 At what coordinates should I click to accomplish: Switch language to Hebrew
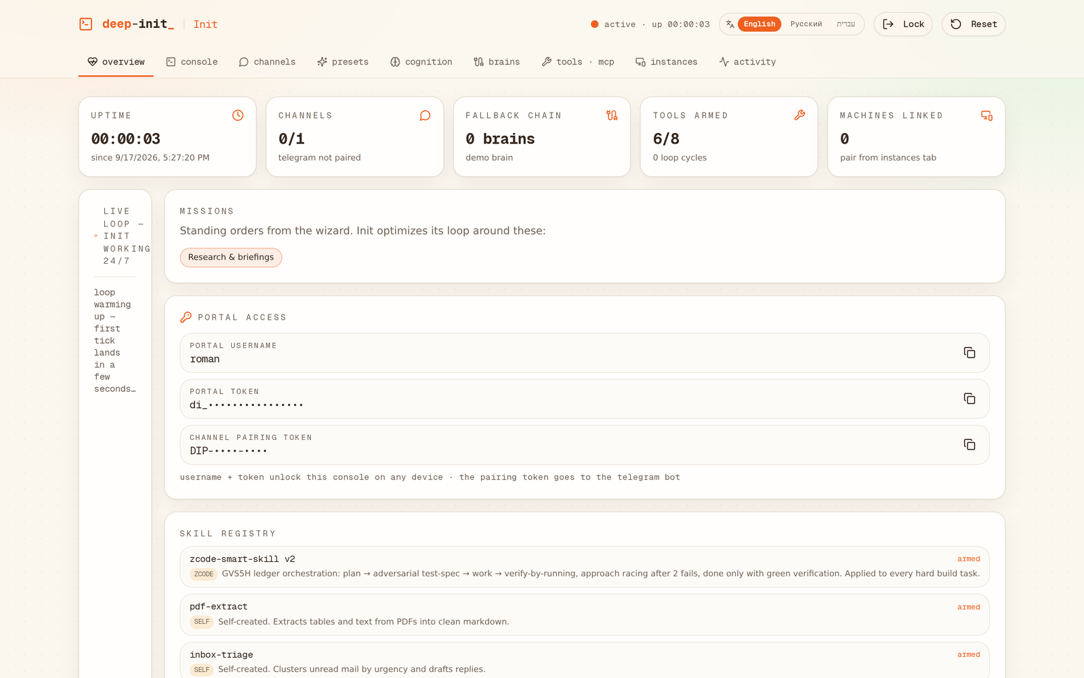tap(846, 24)
